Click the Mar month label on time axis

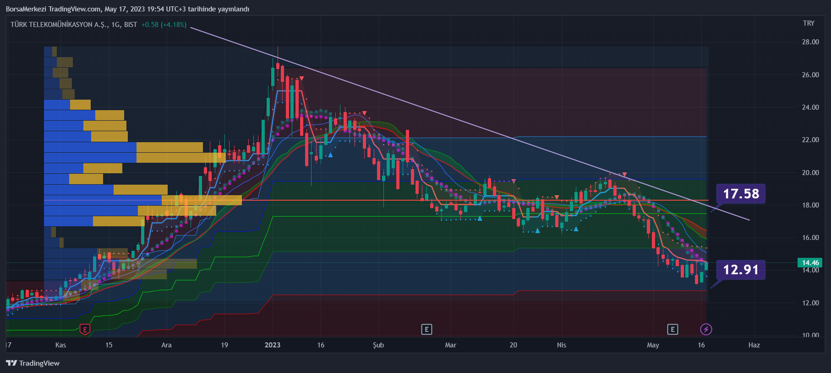(451, 345)
